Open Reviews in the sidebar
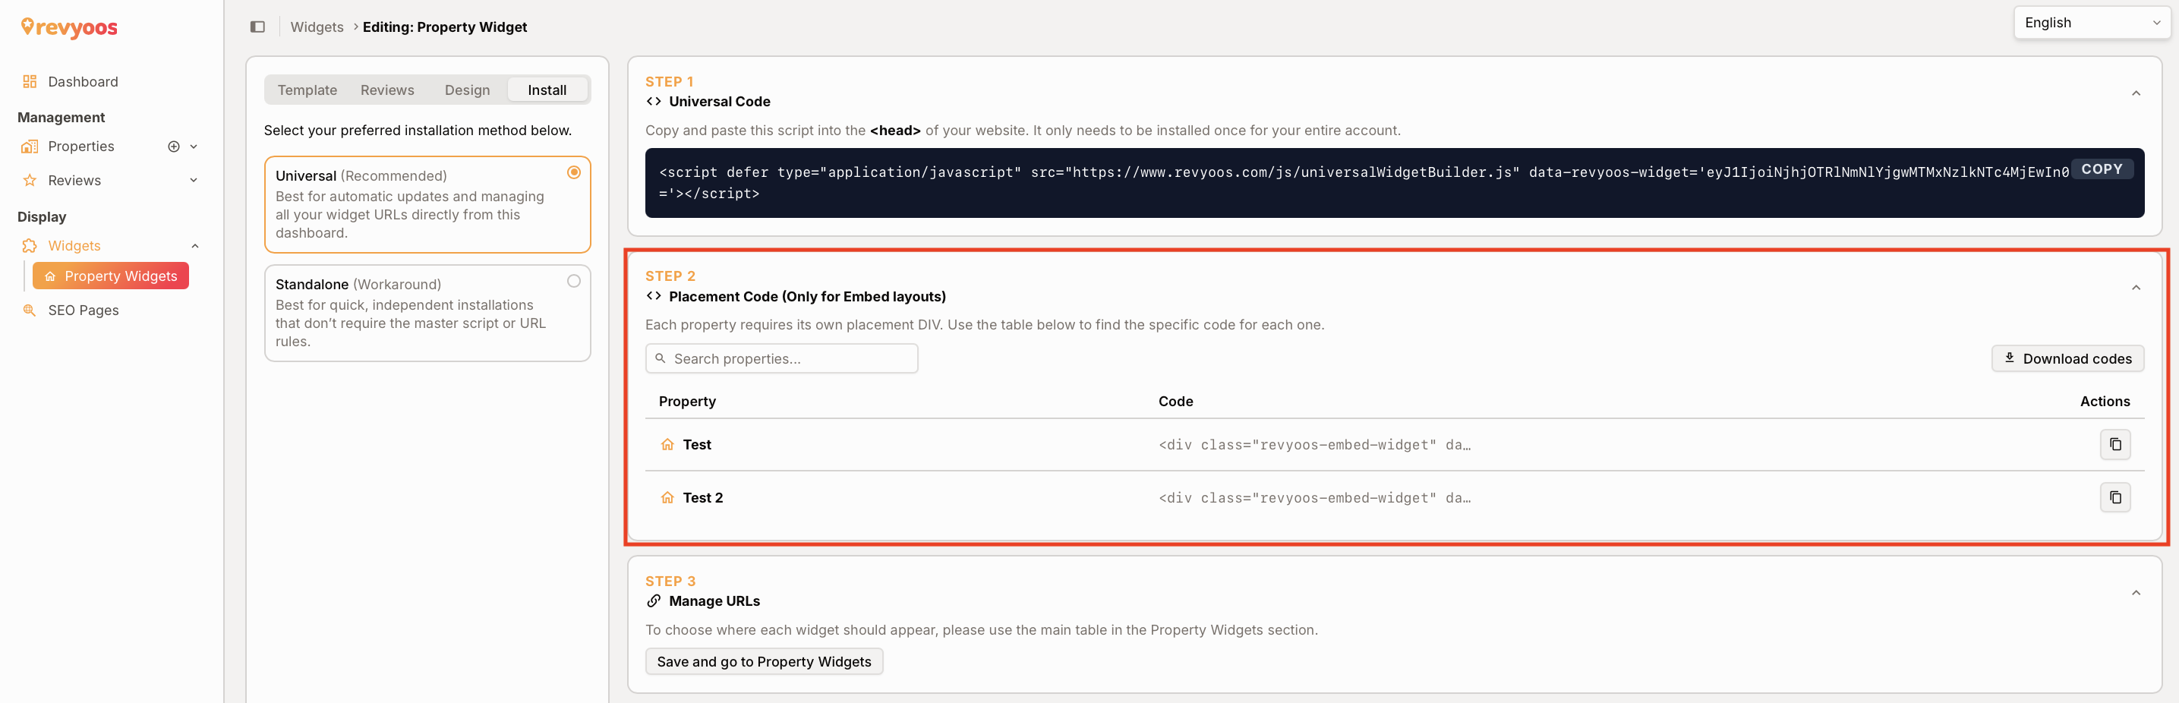This screenshot has width=2179, height=703. pos(74,180)
